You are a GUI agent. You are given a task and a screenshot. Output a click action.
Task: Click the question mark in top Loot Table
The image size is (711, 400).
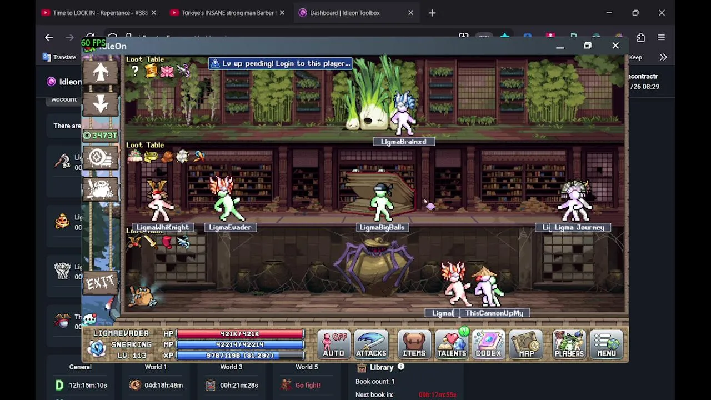coord(135,71)
